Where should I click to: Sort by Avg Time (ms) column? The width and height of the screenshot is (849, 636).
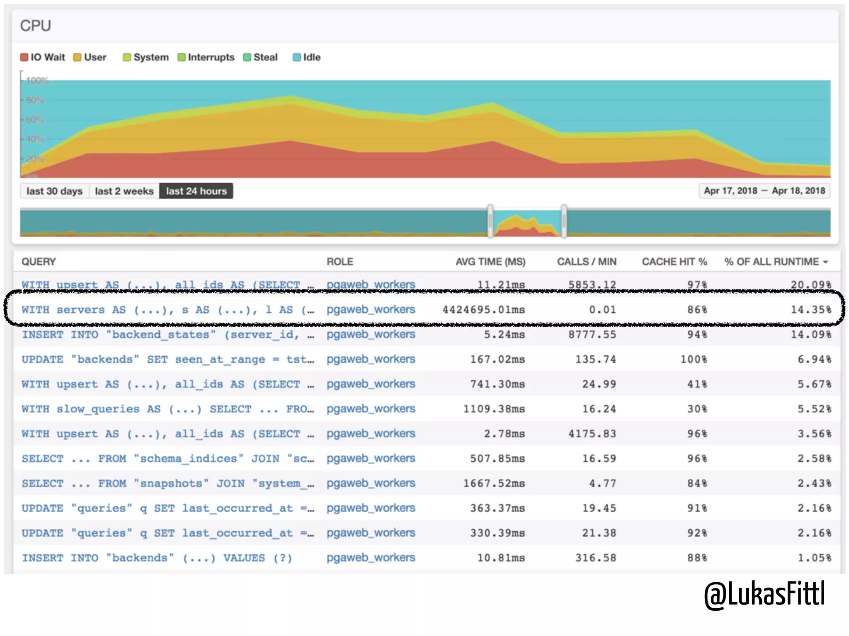click(x=490, y=262)
